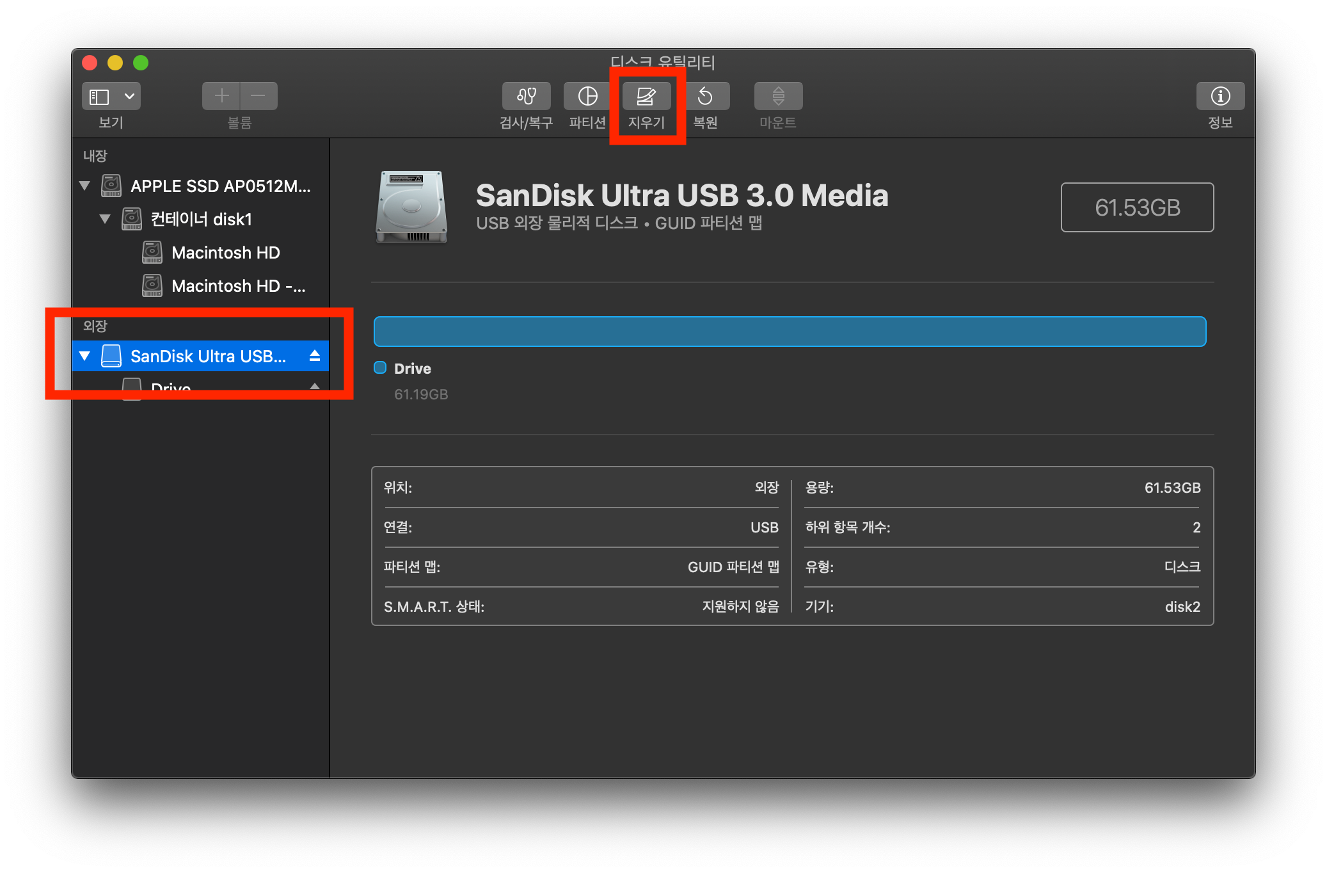Select Macintosh HD volume in sidebar

(x=225, y=253)
